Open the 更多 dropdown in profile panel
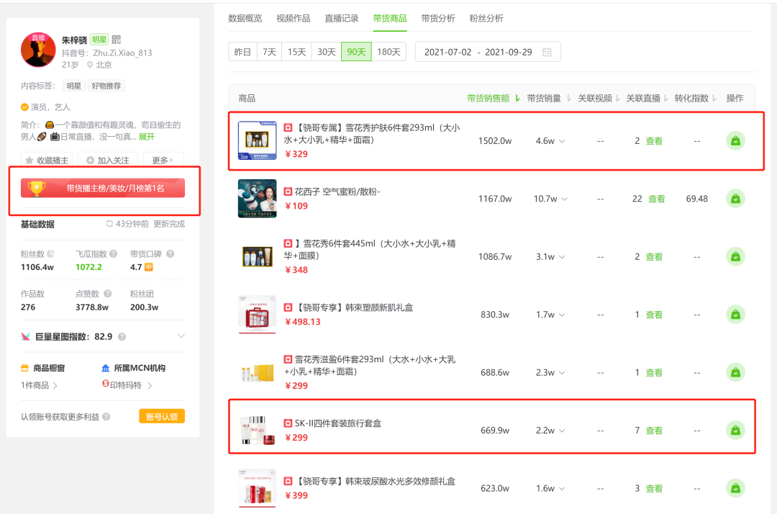 tap(163, 160)
